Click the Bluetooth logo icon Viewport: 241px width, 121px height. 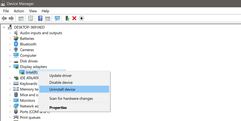[16, 44]
